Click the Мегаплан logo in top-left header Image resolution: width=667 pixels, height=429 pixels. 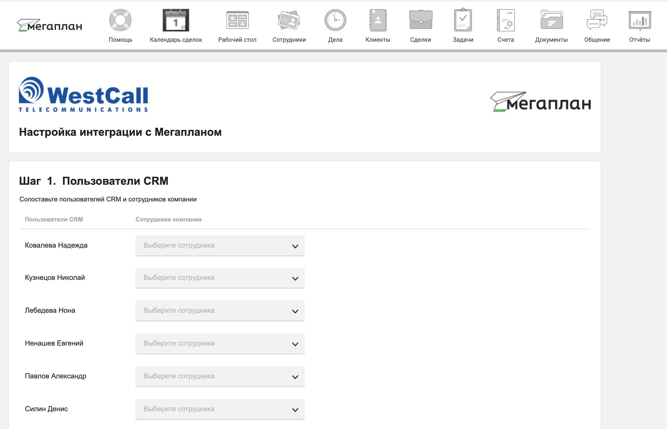pos(50,25)
